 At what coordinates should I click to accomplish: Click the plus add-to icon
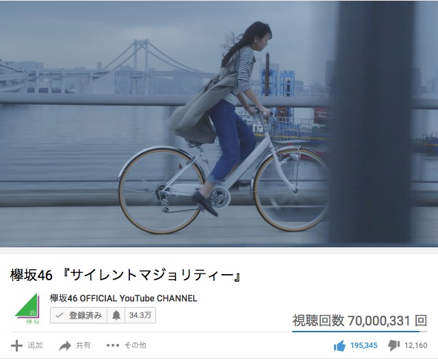[16, 345]
